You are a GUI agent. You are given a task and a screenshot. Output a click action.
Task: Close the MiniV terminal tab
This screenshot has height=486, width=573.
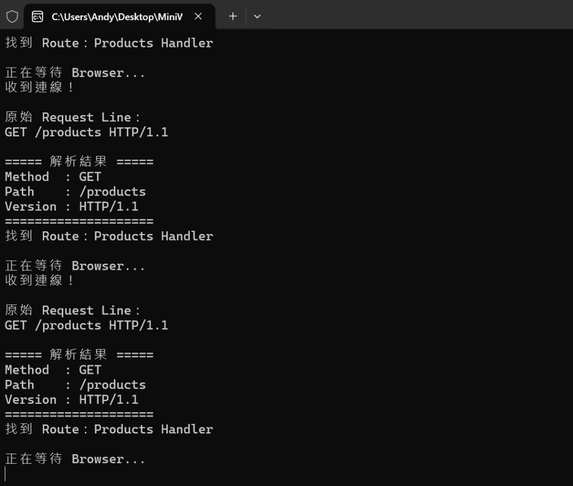(198, 16)
